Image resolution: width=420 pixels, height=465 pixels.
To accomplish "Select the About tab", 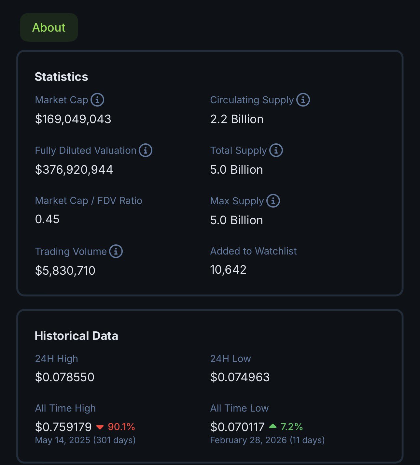I will [49, 27].
